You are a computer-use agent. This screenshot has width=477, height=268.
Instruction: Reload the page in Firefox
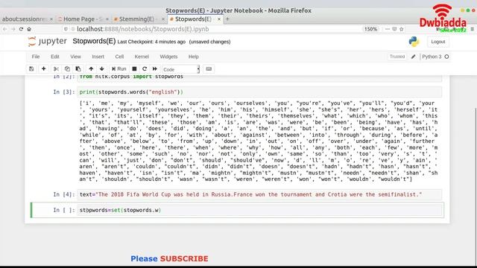[x=21, y=29]
